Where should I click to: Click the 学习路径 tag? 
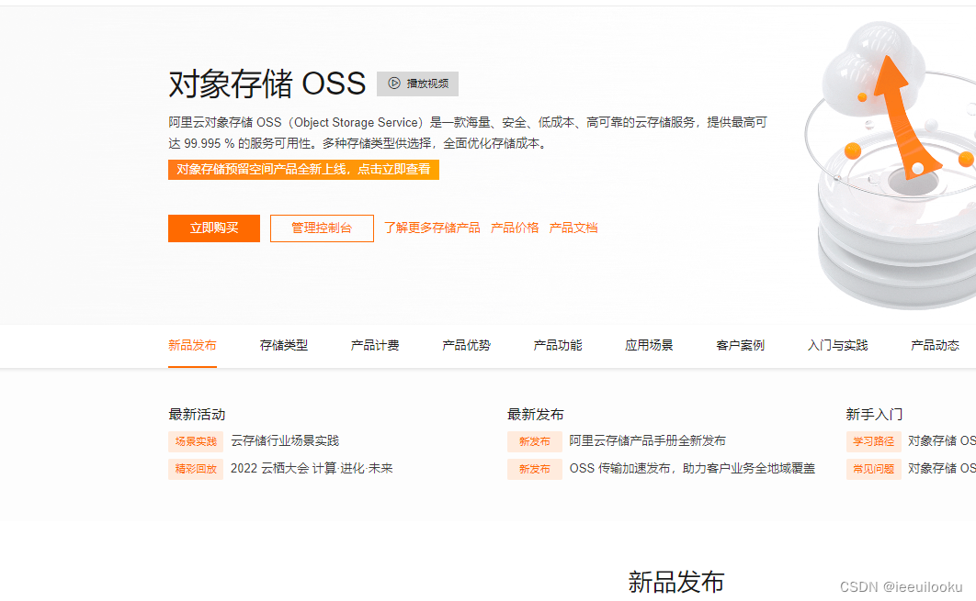click(873, 442)
